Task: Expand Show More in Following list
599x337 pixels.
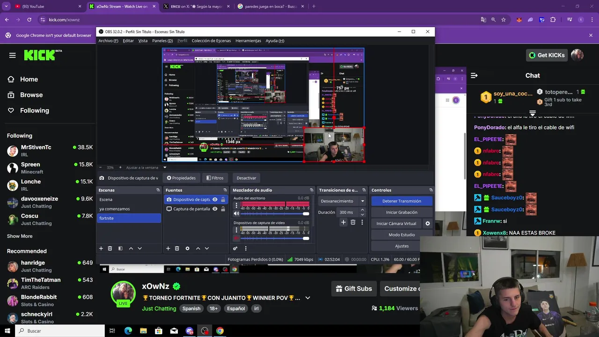Action: click(20, 236)
